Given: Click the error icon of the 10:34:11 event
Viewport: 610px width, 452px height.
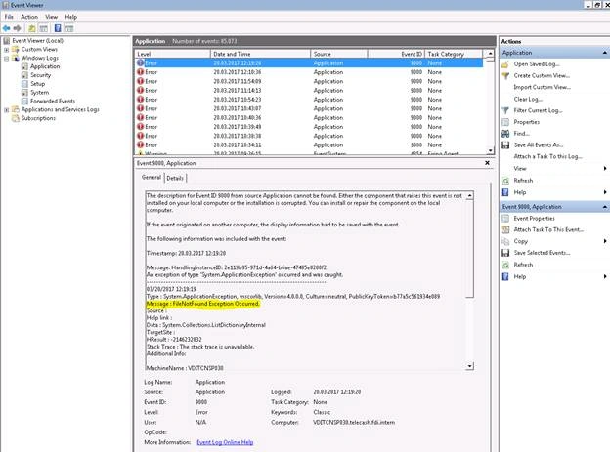Looking at the screenshot, I should tap(141, 144).
